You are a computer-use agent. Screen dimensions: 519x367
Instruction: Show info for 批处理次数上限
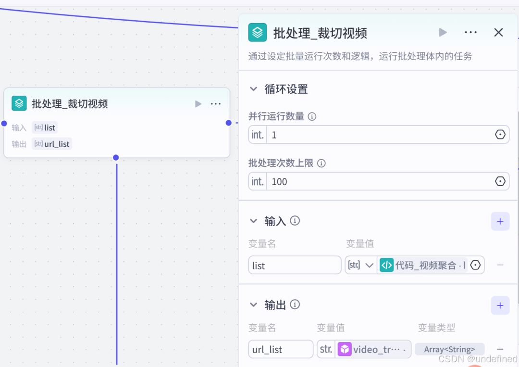coord(321,163)
